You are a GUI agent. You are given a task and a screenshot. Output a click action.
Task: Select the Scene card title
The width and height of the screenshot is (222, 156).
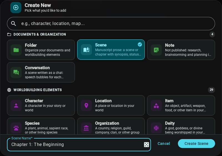click(101, 45)
